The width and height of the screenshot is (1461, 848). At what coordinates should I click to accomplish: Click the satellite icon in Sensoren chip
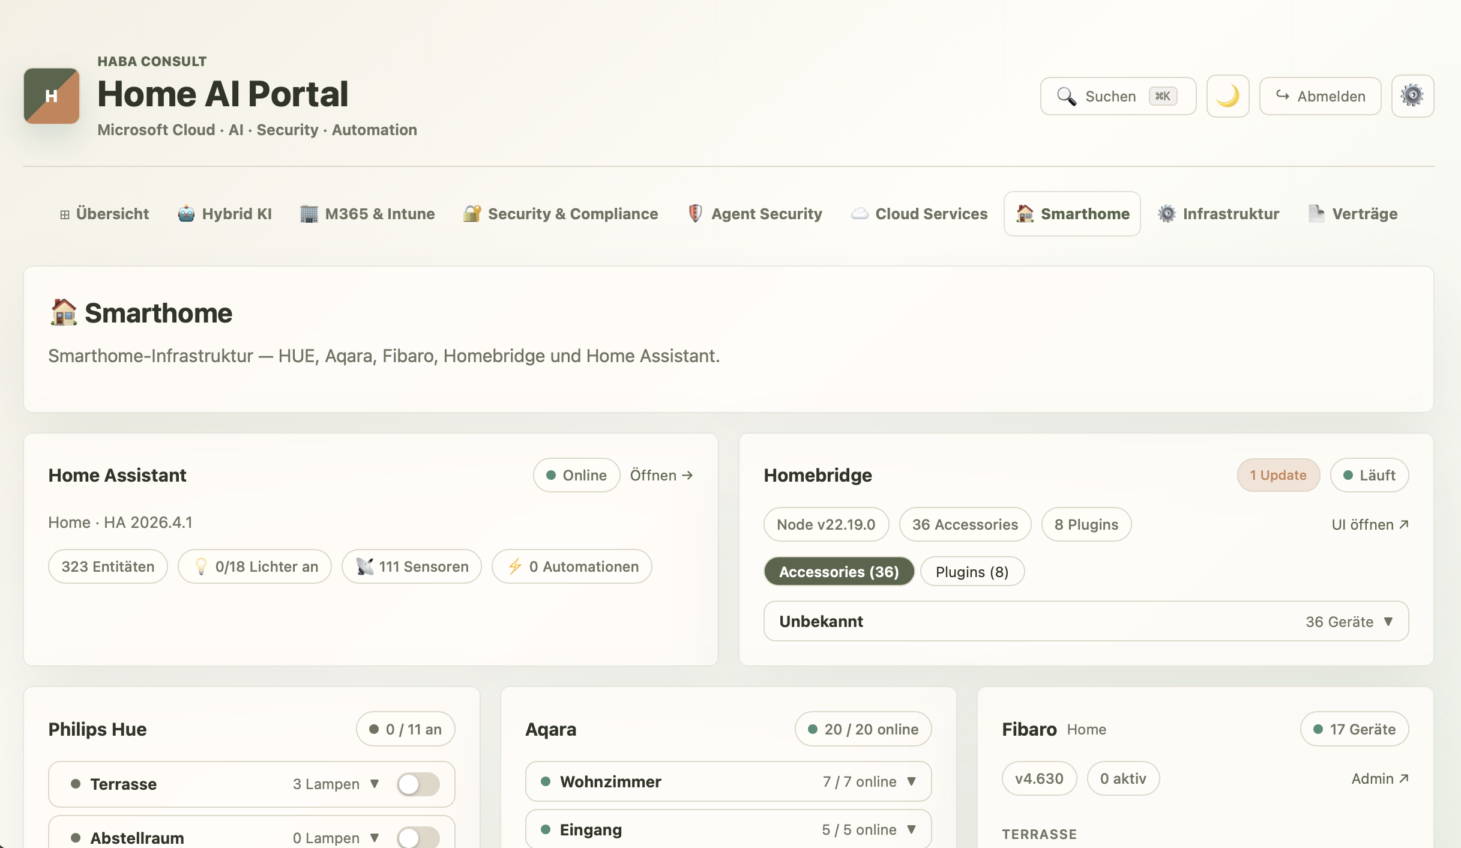[364, 566]
